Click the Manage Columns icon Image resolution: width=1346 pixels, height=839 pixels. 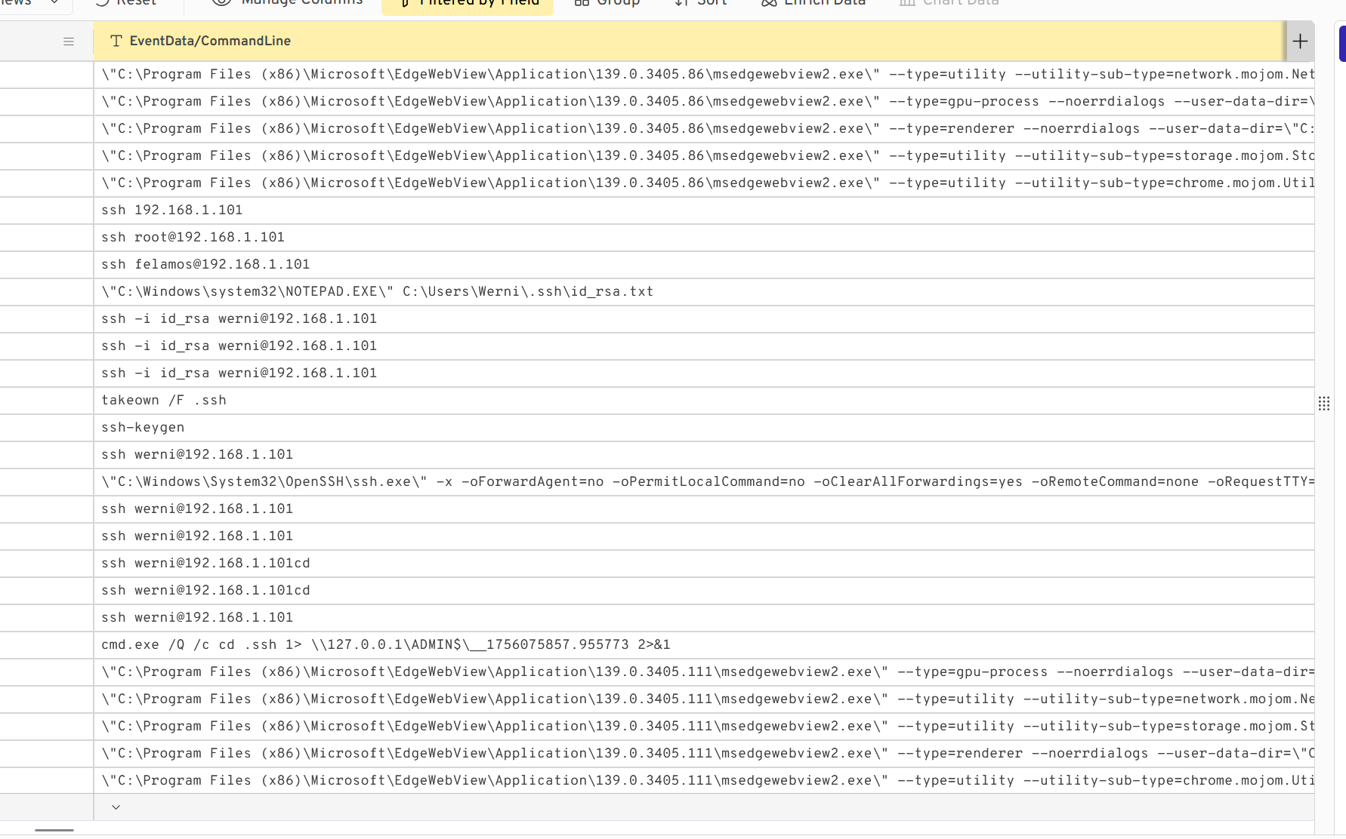220,3
